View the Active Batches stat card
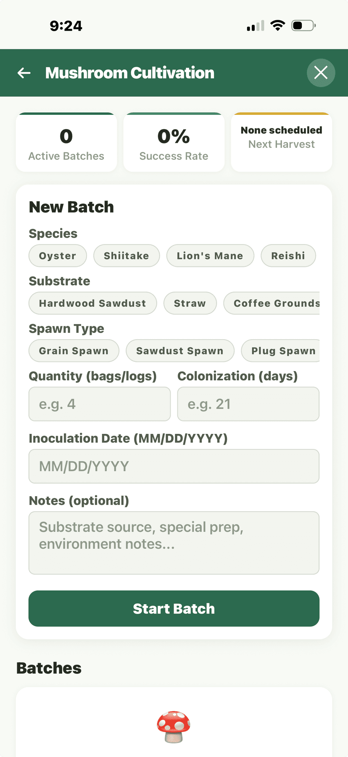This screenshot has height=757, width=348. [x=66, y=142]
